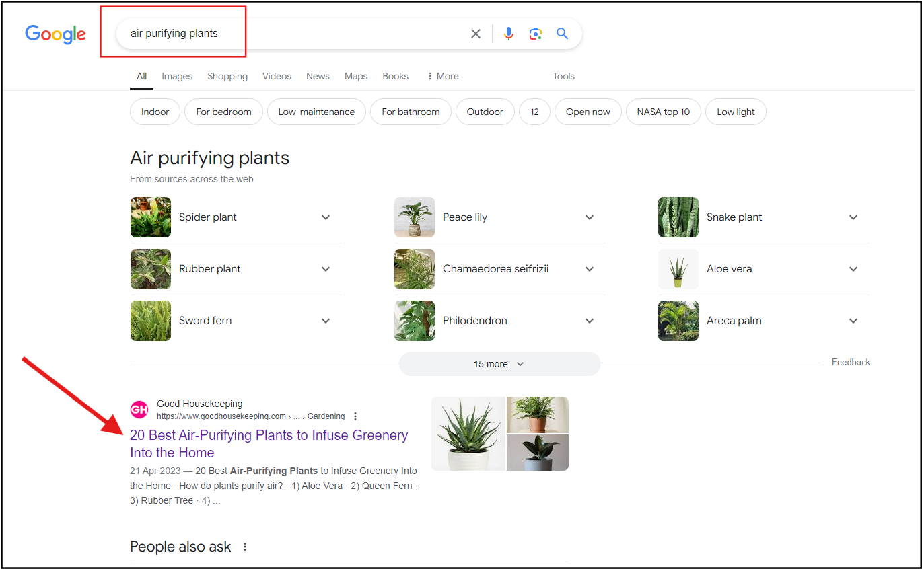This screenshot has height=569, width=922.
Task: Show 15 more plants
Action: (x=499, y=364)
